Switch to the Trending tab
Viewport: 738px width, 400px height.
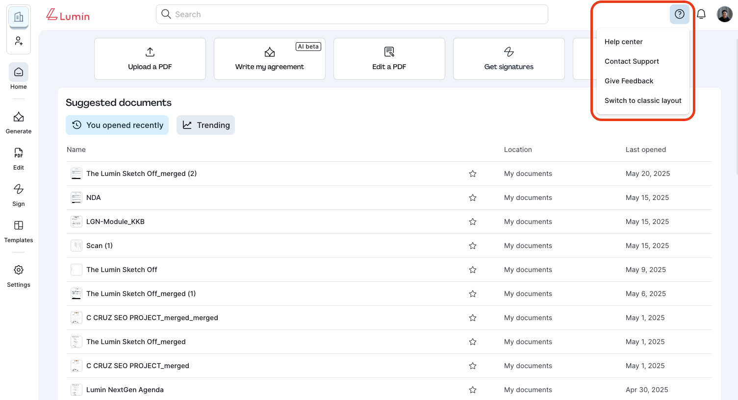click(x=205, y=125)
